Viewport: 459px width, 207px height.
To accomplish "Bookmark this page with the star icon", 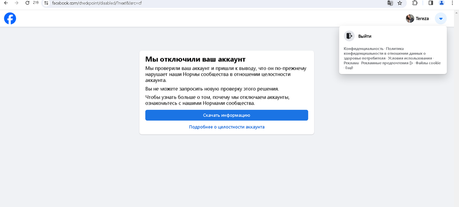I will click(x=400, y=3).
